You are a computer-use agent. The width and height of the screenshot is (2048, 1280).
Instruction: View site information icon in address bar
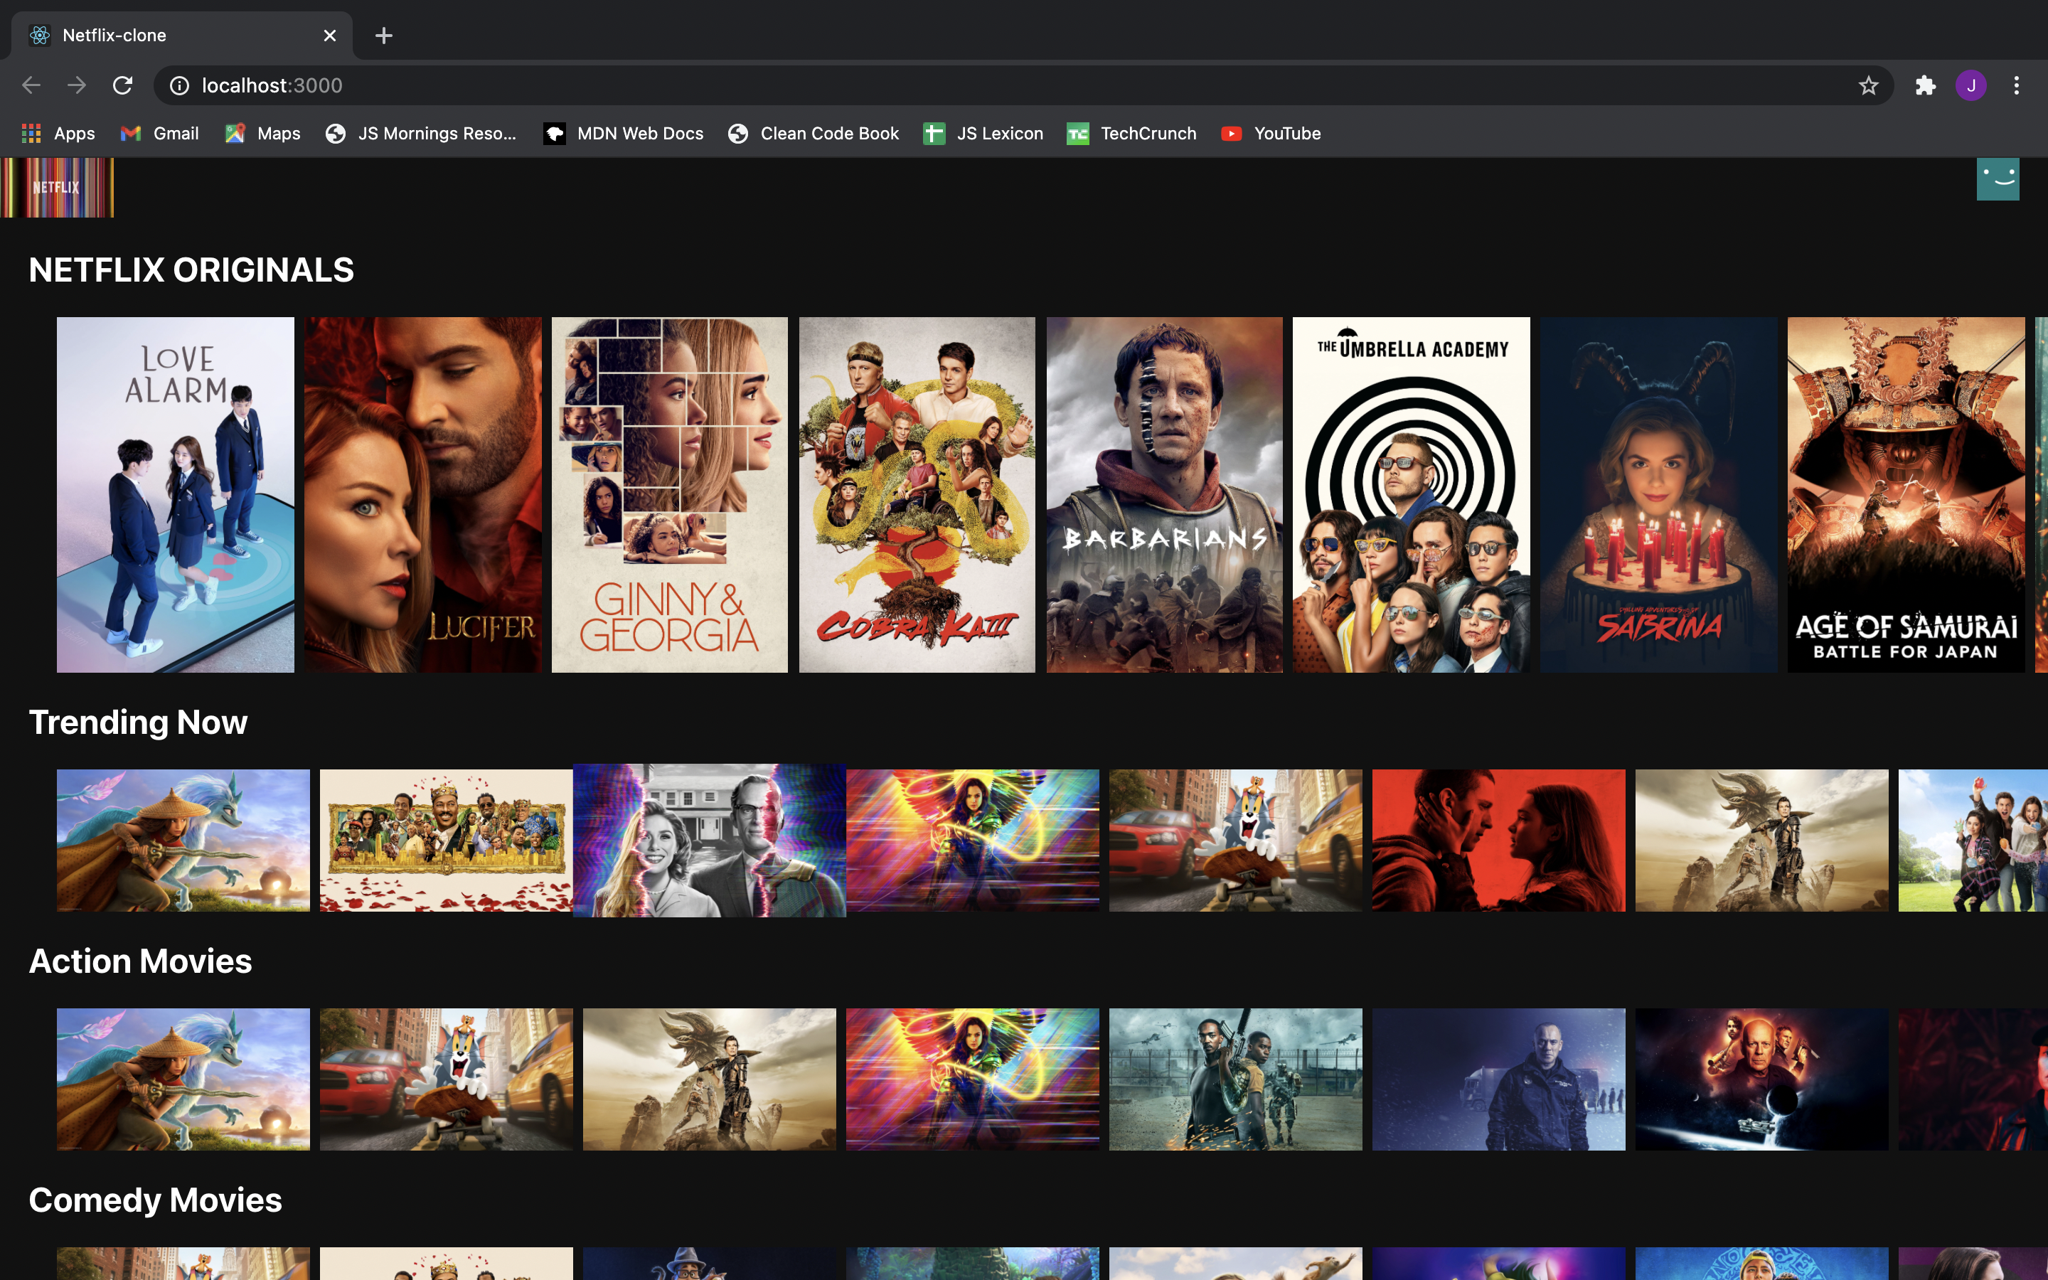[179, 85]
